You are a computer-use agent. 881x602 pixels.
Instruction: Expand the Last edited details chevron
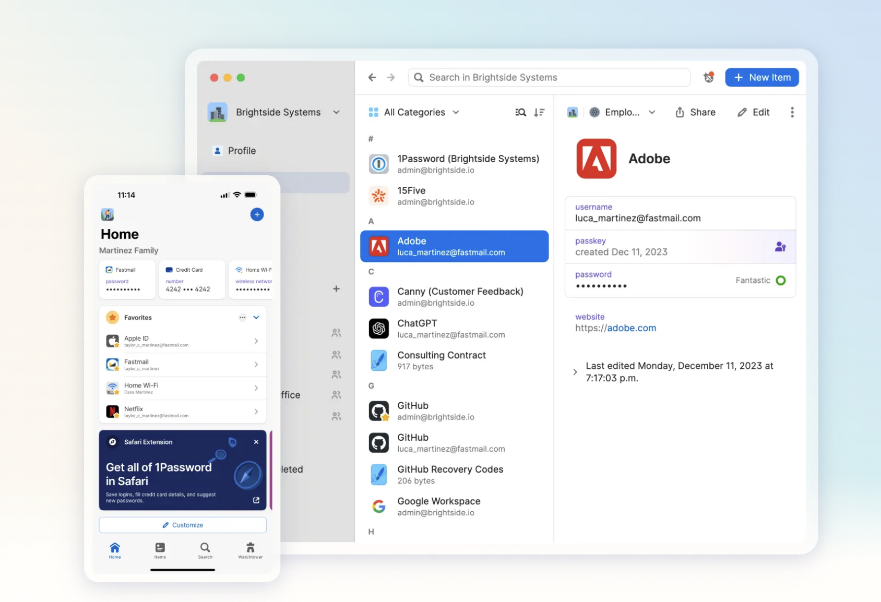(575, 372)
